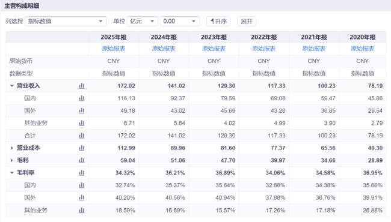Collapse the 营业收入 section

11,86
